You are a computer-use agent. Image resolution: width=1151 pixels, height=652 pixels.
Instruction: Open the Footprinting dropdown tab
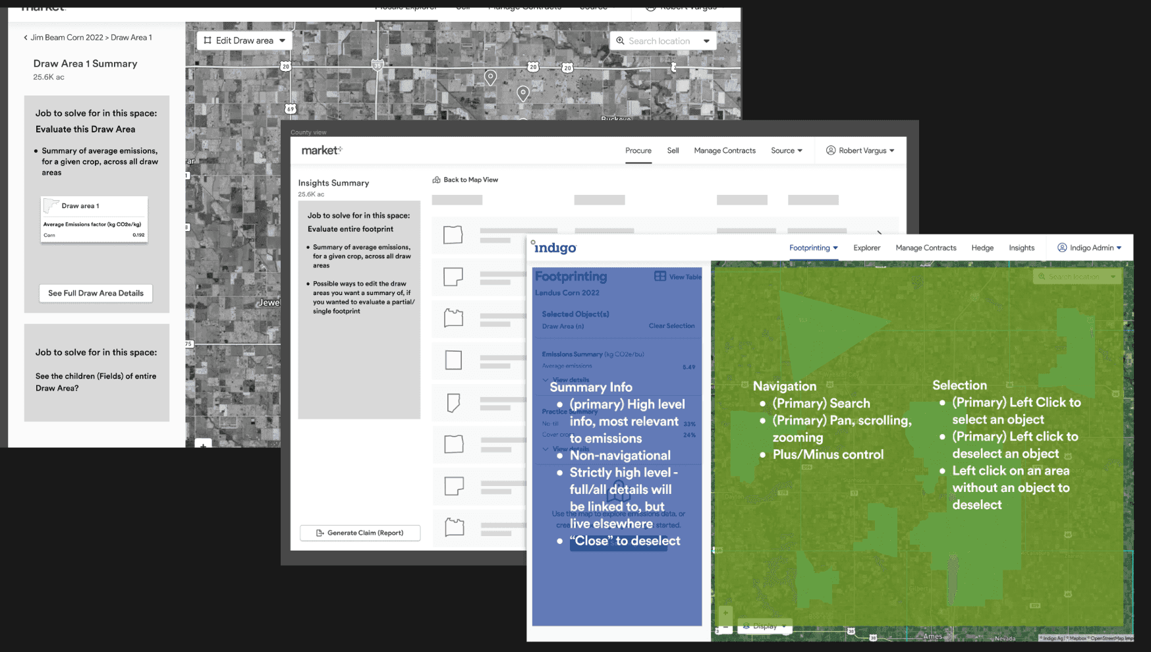(814, 248)
